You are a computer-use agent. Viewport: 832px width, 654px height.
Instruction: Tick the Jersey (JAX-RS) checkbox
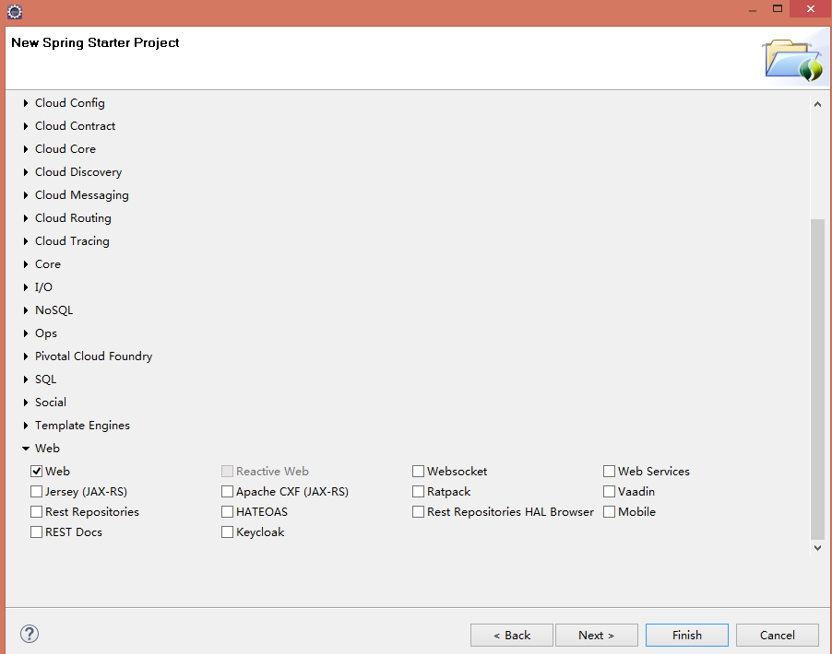click(36, 491)
